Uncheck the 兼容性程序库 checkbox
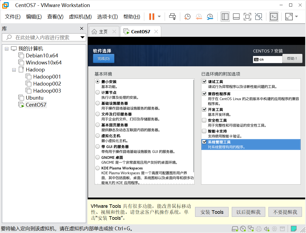 point(204,93)
